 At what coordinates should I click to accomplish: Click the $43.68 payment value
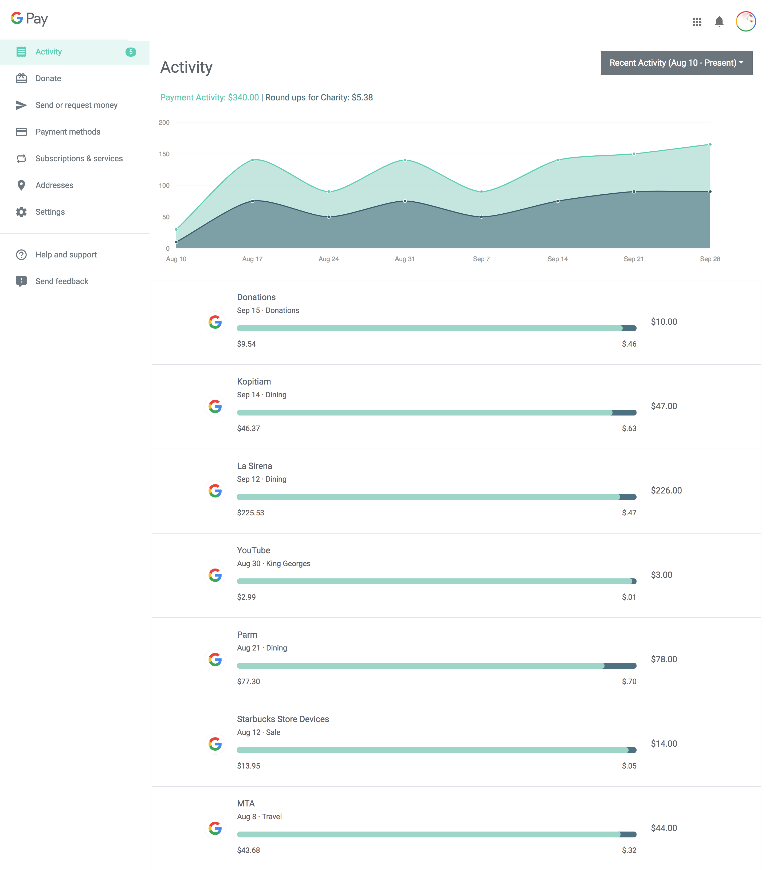249,850
